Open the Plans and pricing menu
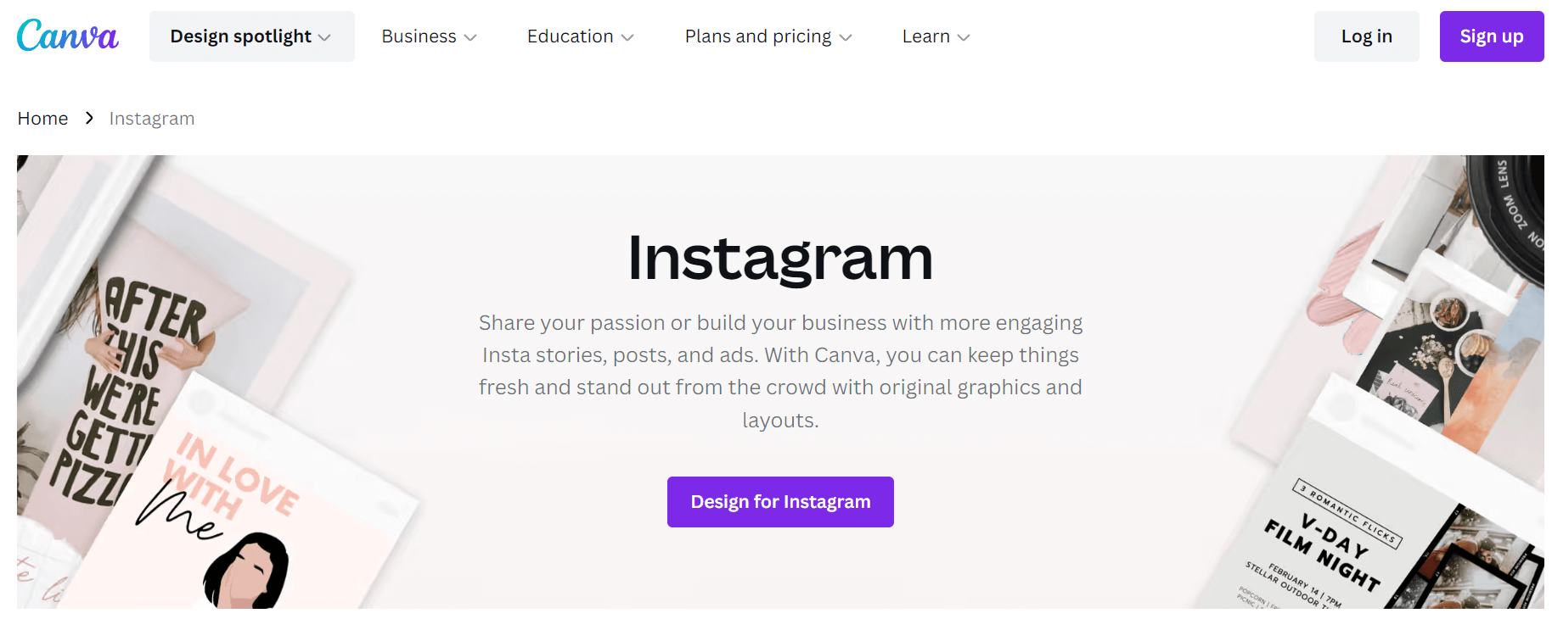The image size is (1552, 619). click(x=768, y=36)
